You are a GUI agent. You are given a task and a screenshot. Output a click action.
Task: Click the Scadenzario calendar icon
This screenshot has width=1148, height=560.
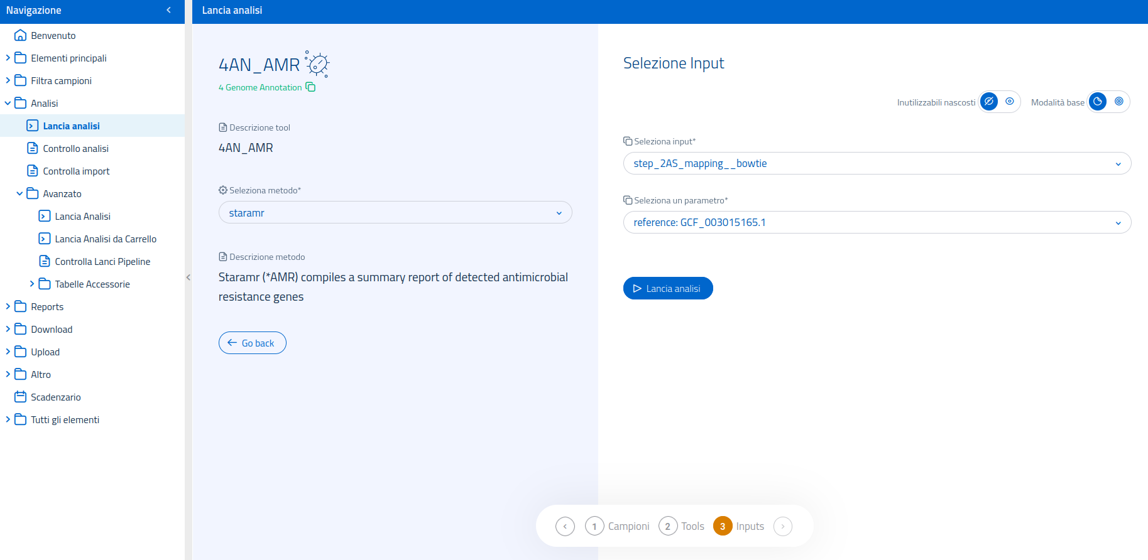[20, 397]
